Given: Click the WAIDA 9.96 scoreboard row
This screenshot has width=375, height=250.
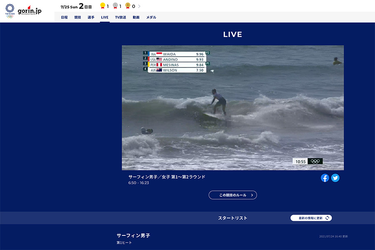Looking at the screenshot, I should point(177,54).
